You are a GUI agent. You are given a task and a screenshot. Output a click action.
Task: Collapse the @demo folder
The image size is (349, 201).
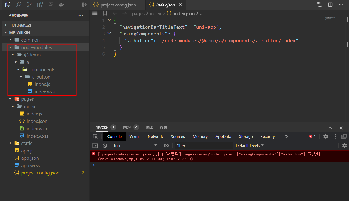tap(46, 54)
